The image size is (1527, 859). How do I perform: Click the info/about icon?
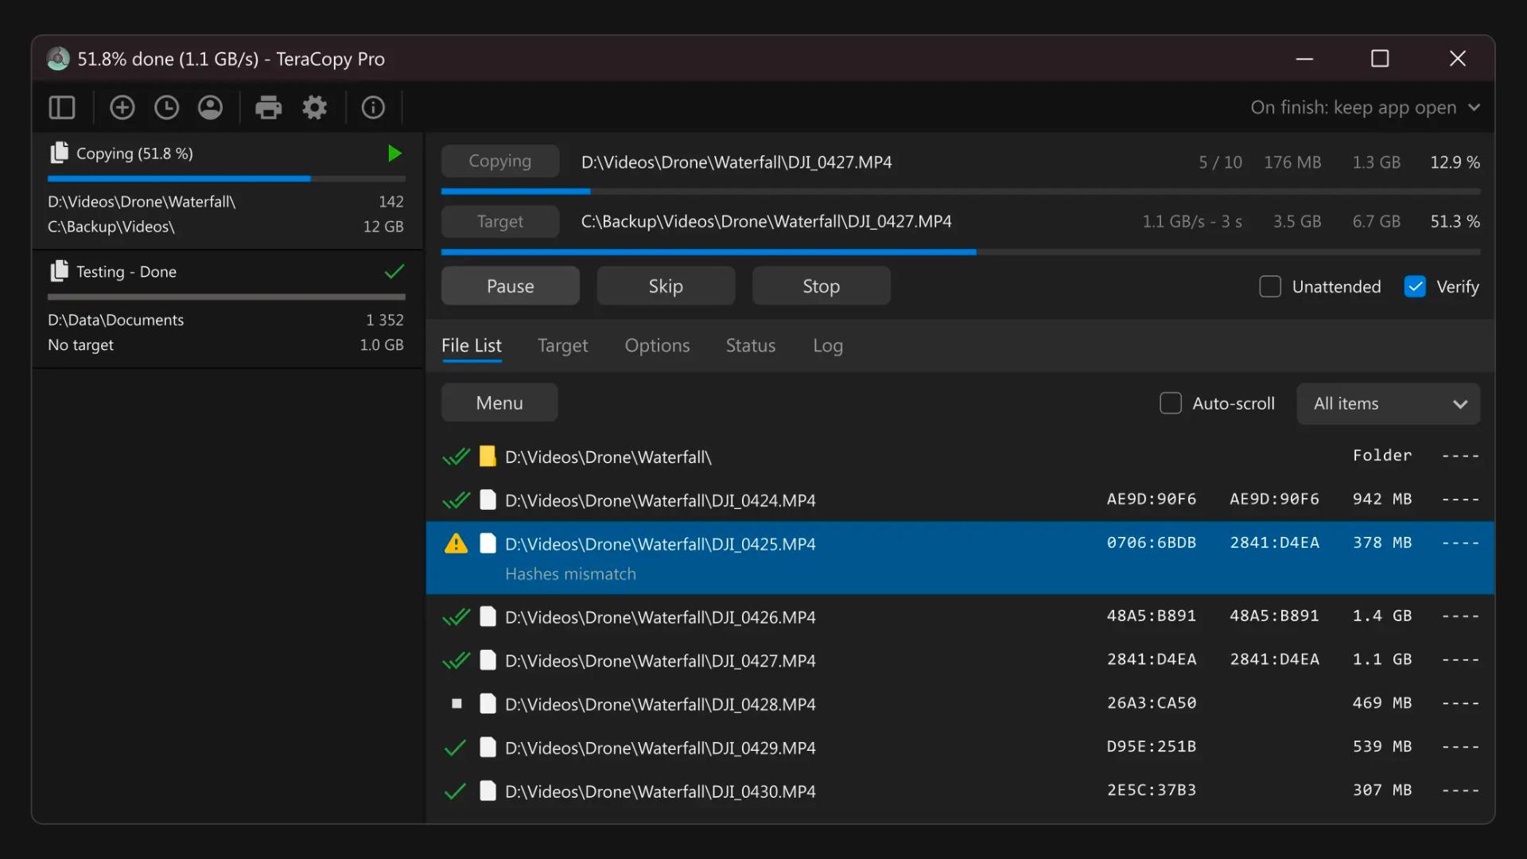pos(372,106)
